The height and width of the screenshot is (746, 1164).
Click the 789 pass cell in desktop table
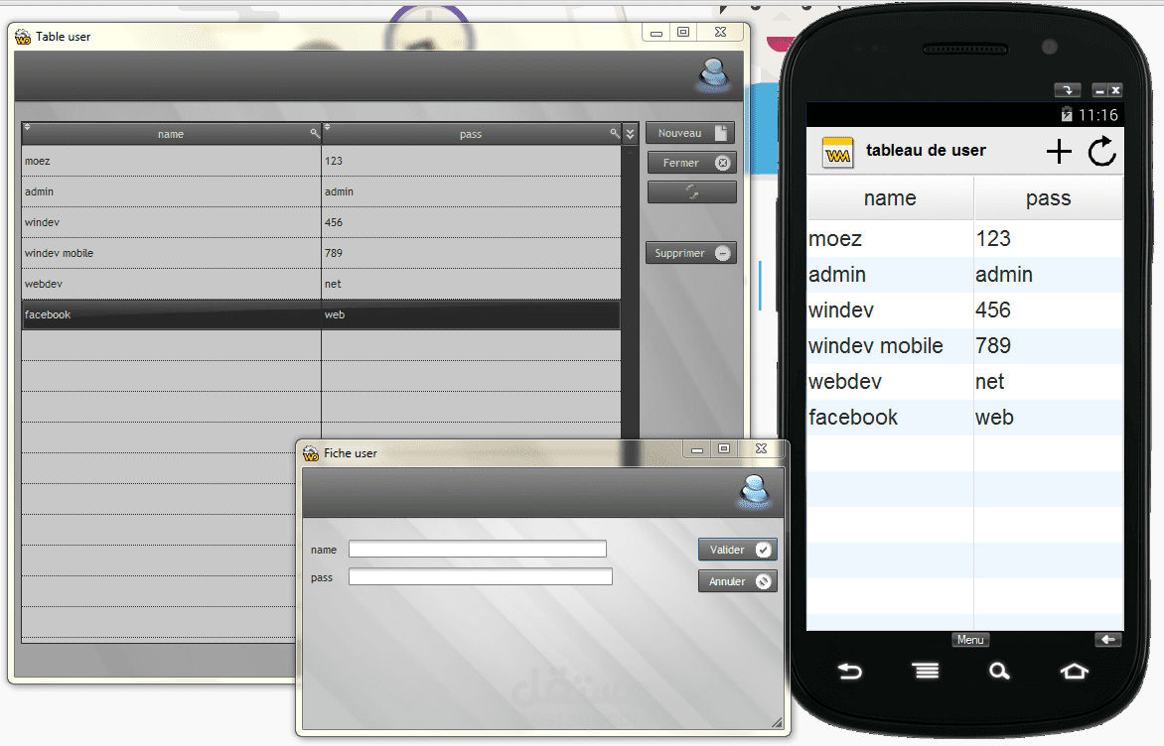pos(471,253)
